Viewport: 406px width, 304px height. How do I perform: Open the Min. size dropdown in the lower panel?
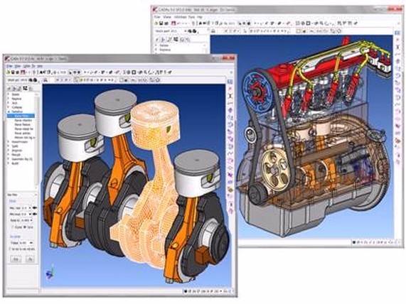click(30, 207)
